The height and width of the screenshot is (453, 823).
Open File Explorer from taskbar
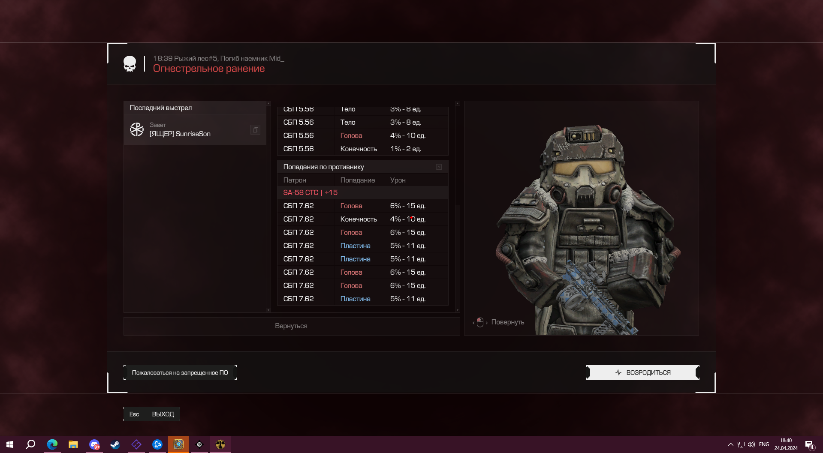(73, 444)
